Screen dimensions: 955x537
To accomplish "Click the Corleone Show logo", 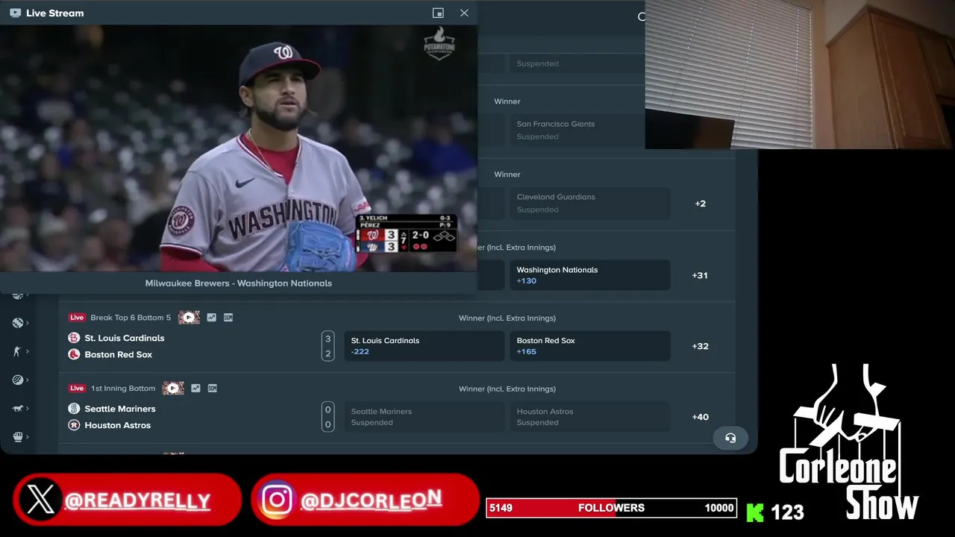I will [x=849, y=442].
